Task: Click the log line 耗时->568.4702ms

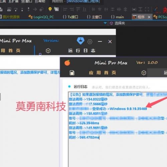Action: (x=84, y=137)
